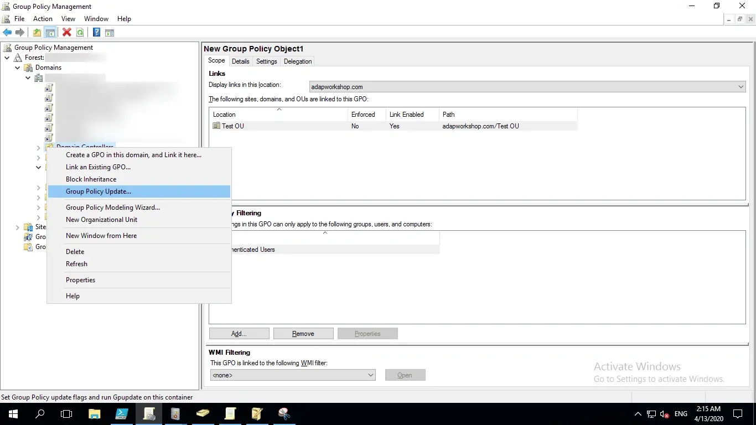Select the Domains folder icon in the tree

28,68
